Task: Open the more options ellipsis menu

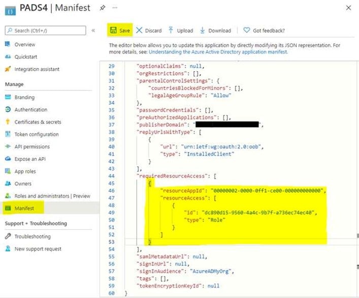Action: (x=115, y=8)
